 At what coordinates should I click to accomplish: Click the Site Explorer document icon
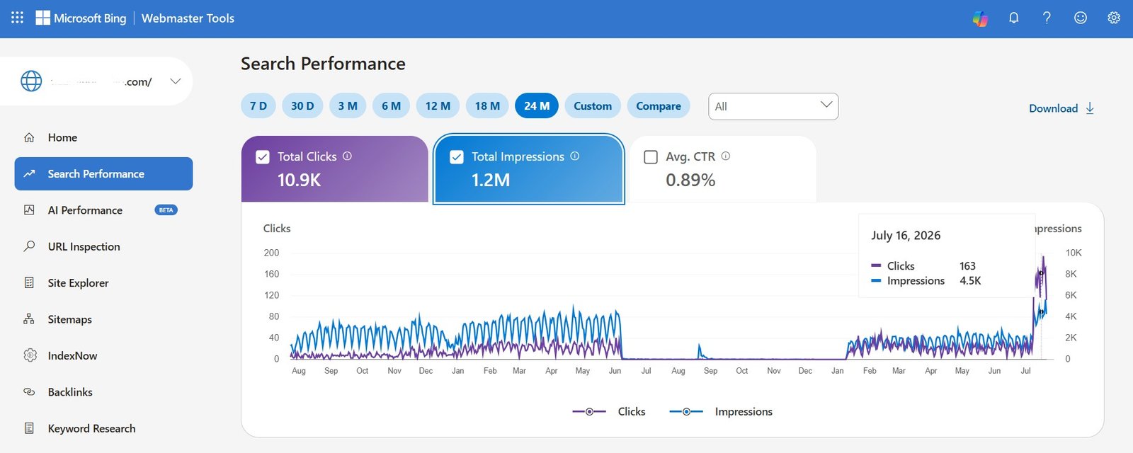(29, 283)
